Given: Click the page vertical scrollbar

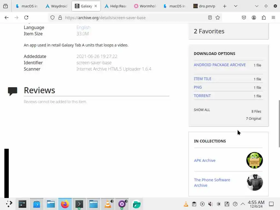Looking at the screenshot, I should 279,124.
